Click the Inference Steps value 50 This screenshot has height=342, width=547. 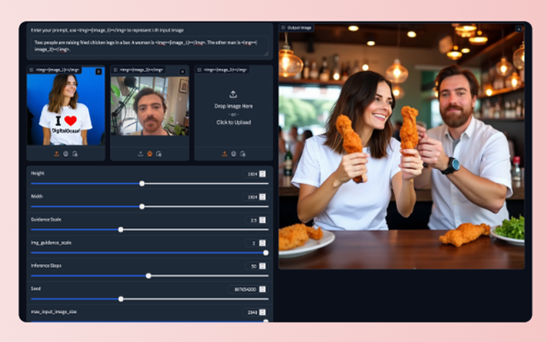(x=254, y=266)
